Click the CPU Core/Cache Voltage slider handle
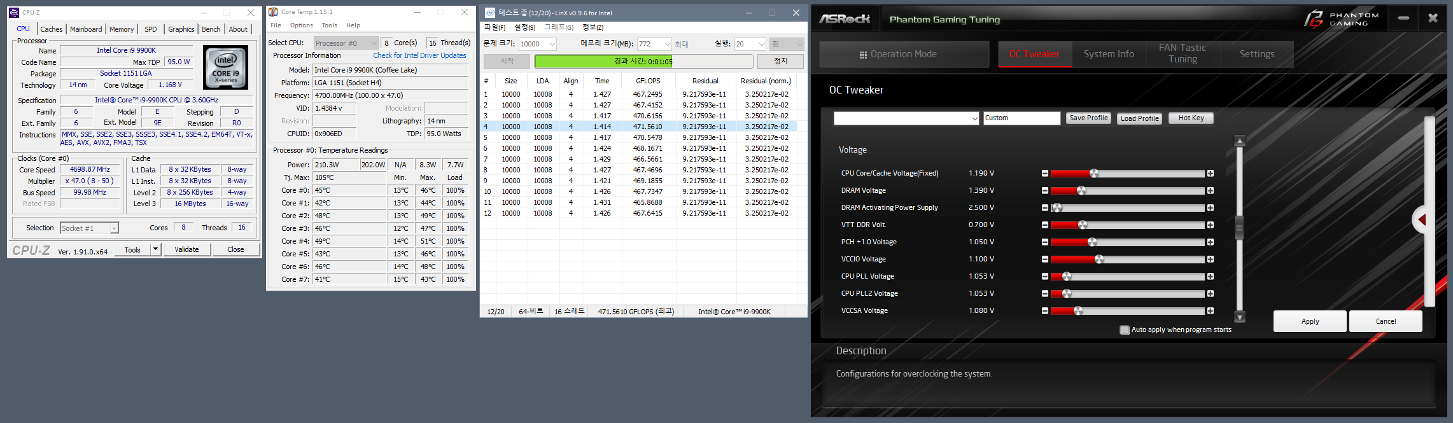 click(x=1094, y=173)
